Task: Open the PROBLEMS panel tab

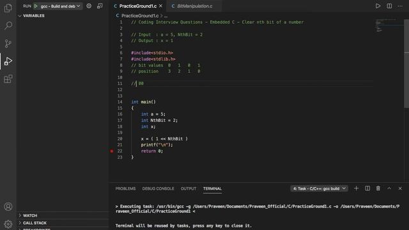Action: point(125,188)
